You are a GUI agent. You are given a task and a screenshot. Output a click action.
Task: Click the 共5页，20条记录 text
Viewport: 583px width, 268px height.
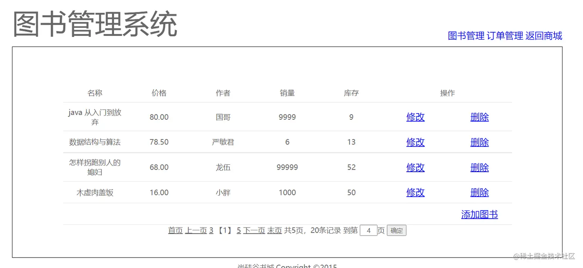312,230
